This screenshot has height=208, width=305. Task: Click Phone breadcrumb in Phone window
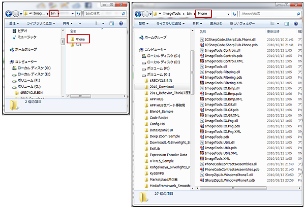pos(202,14)
